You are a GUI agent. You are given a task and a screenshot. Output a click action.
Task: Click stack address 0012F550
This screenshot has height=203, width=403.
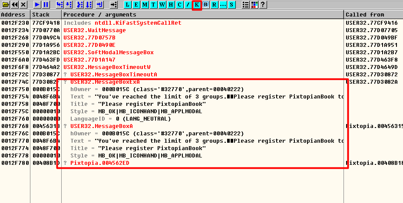pyautogui.click(x=15, y=52)
